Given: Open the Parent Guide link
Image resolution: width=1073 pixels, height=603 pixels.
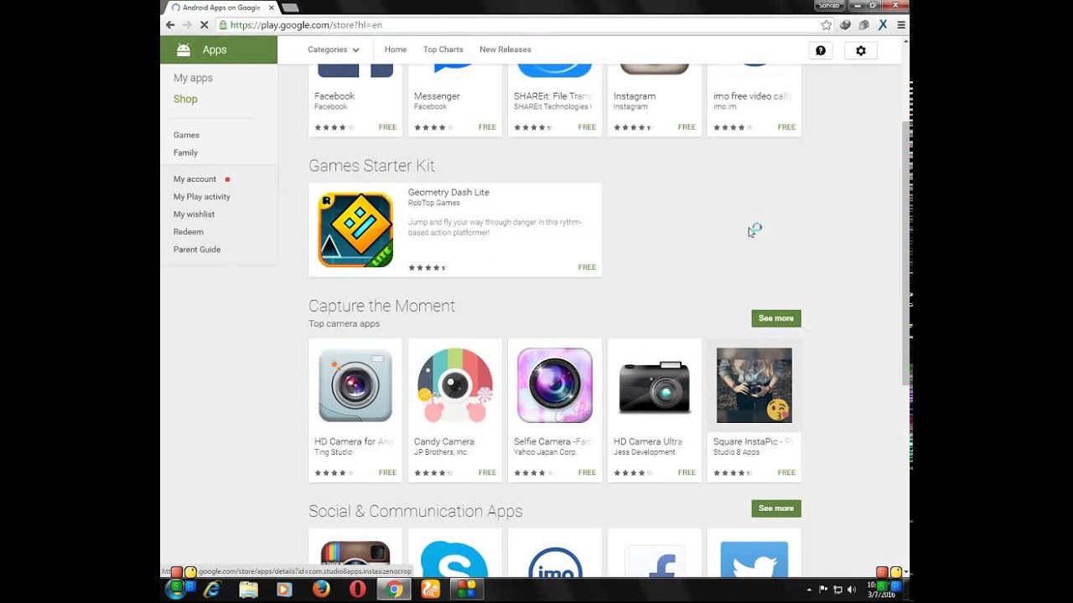Looking at the screenshot, I should 197,250.
